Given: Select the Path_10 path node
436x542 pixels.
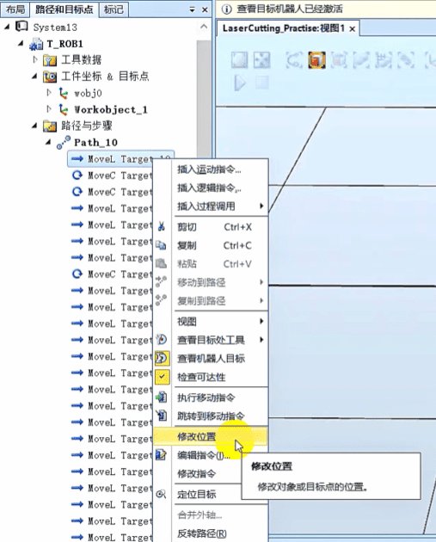Looking at the screenshot, I should [x=95, y=143].
